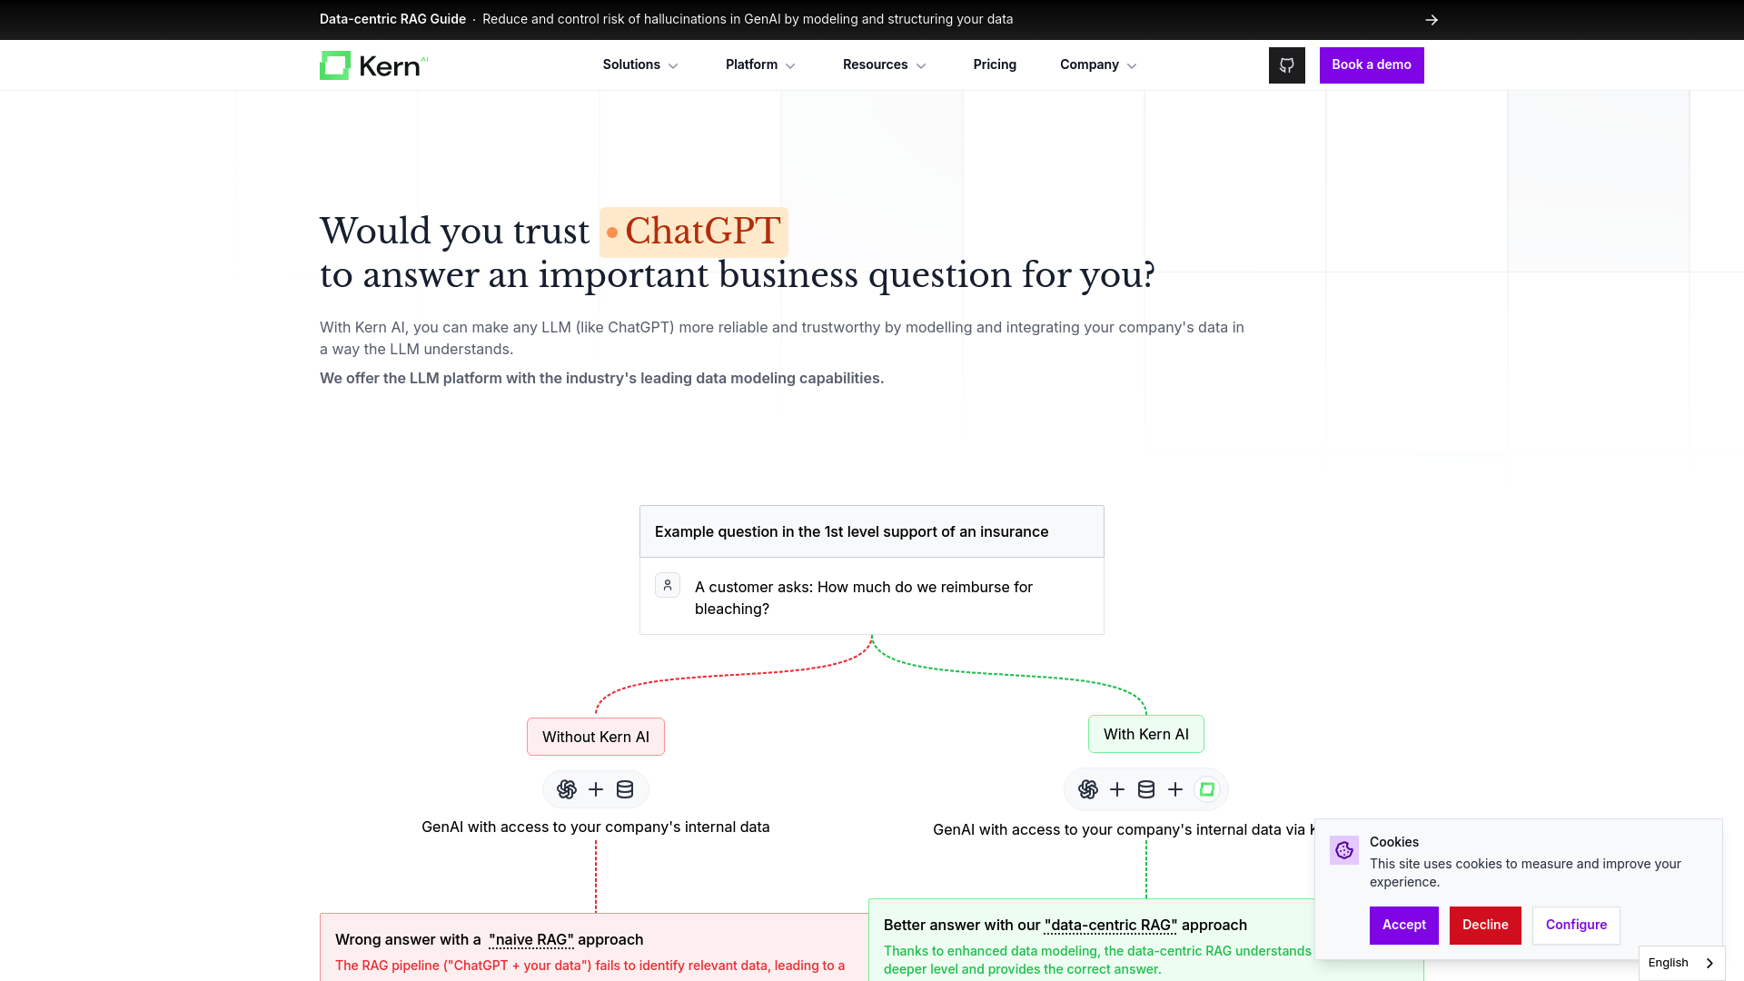This screenshot has height=981, width=1744.
Task: Expand the Resources dropdown menu
Action: (x=884, y=64)
